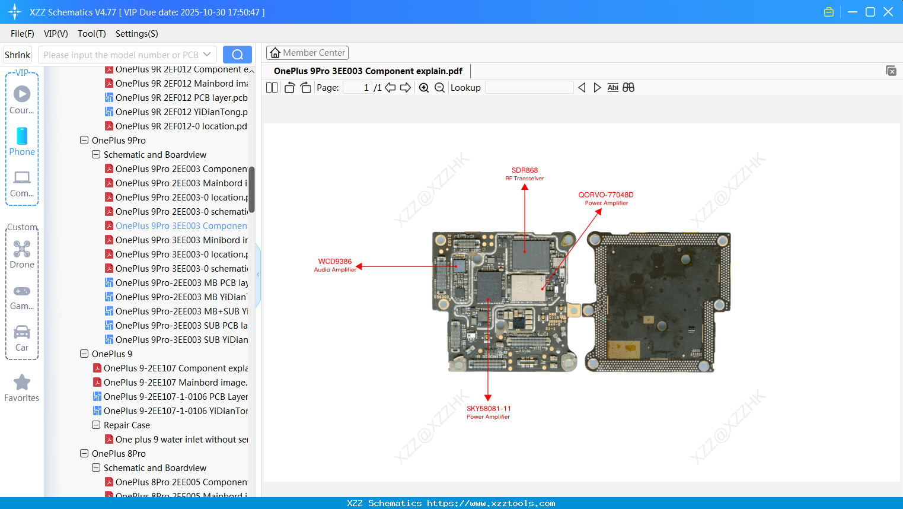The image size is (903, 509).
Task: Zoom out of the PDF document
Action: click(x=439, y=87)
